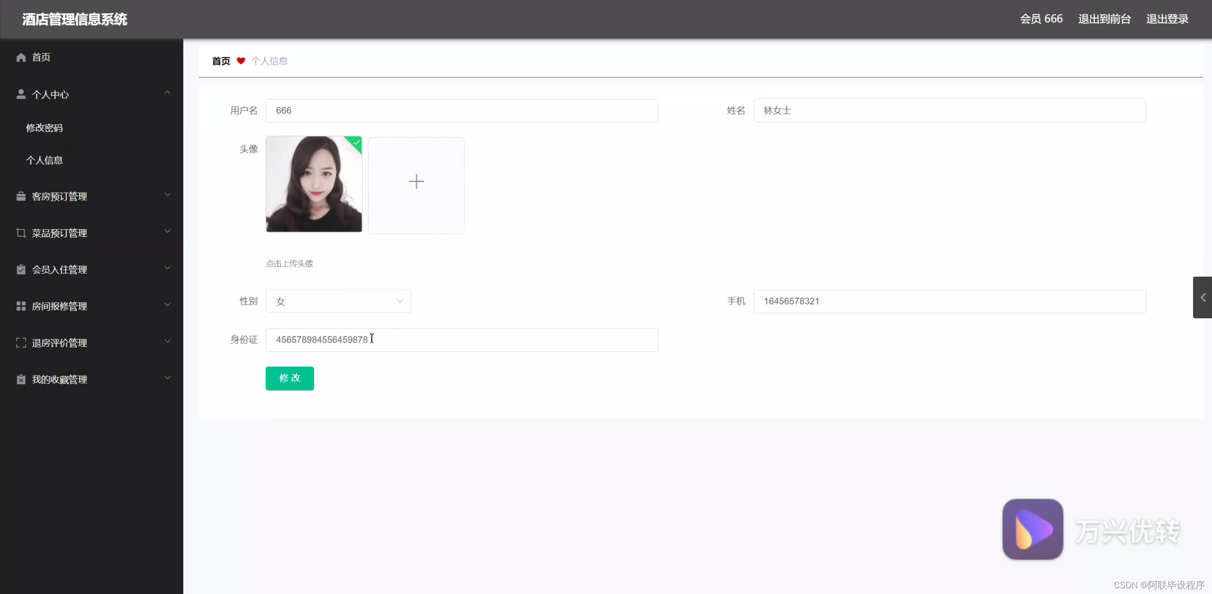Select 个人信息 submenu item

click(44, 160)
